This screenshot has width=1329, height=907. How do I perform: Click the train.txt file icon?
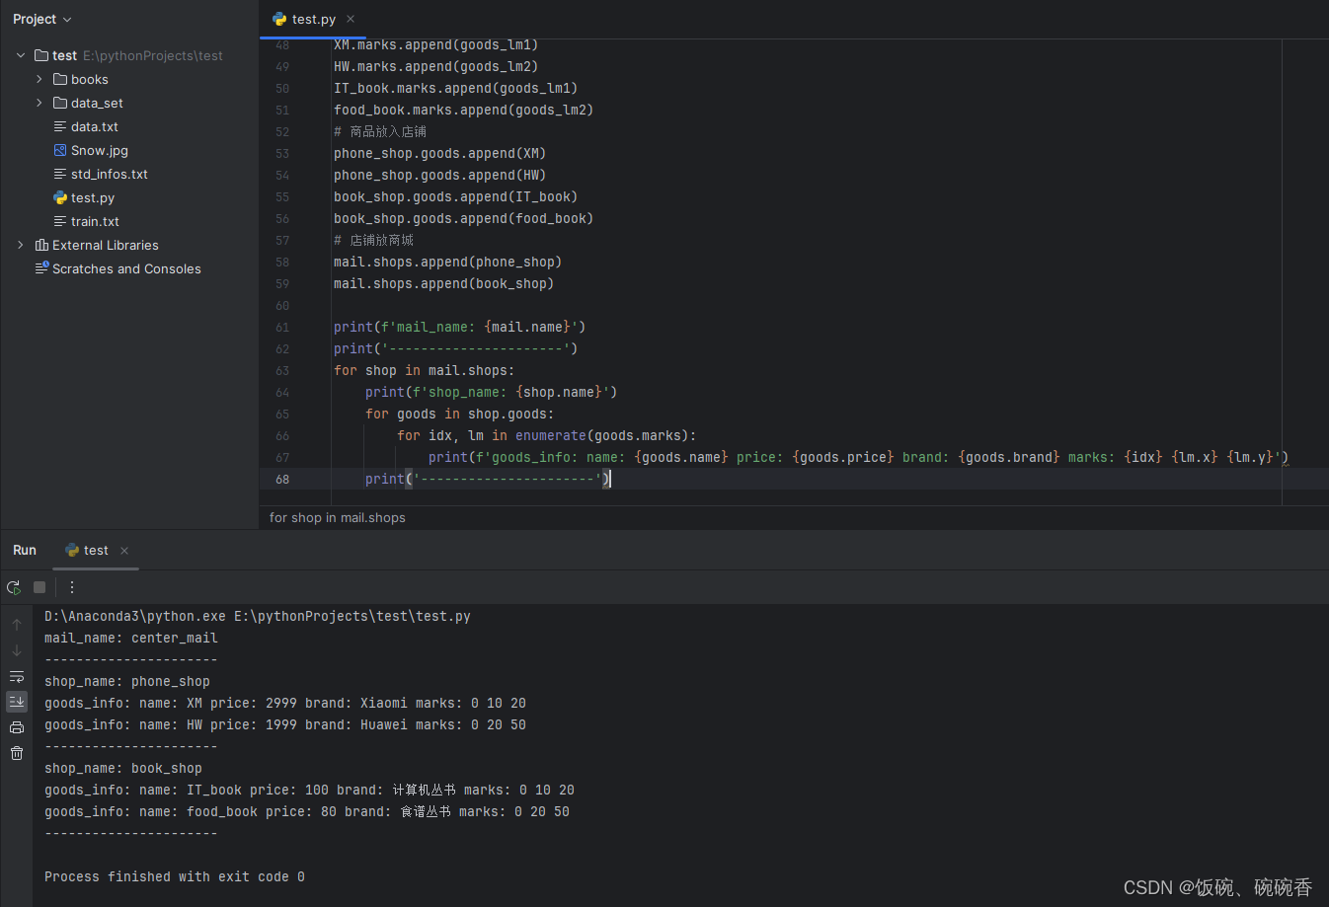(60, 221)
